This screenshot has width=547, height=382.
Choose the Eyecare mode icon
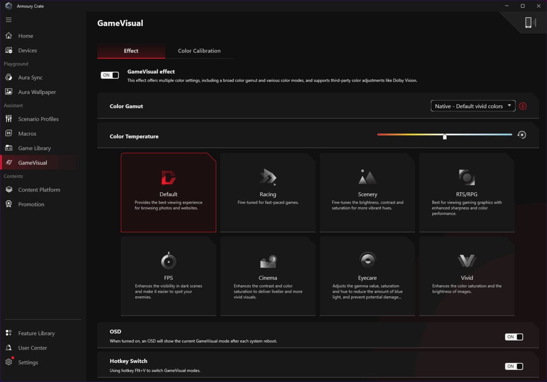[367, 260]
